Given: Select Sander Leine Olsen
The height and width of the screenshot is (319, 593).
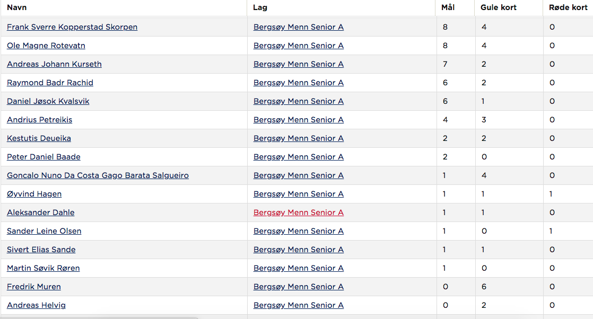Looking at the screenshot, I should 44,231.
